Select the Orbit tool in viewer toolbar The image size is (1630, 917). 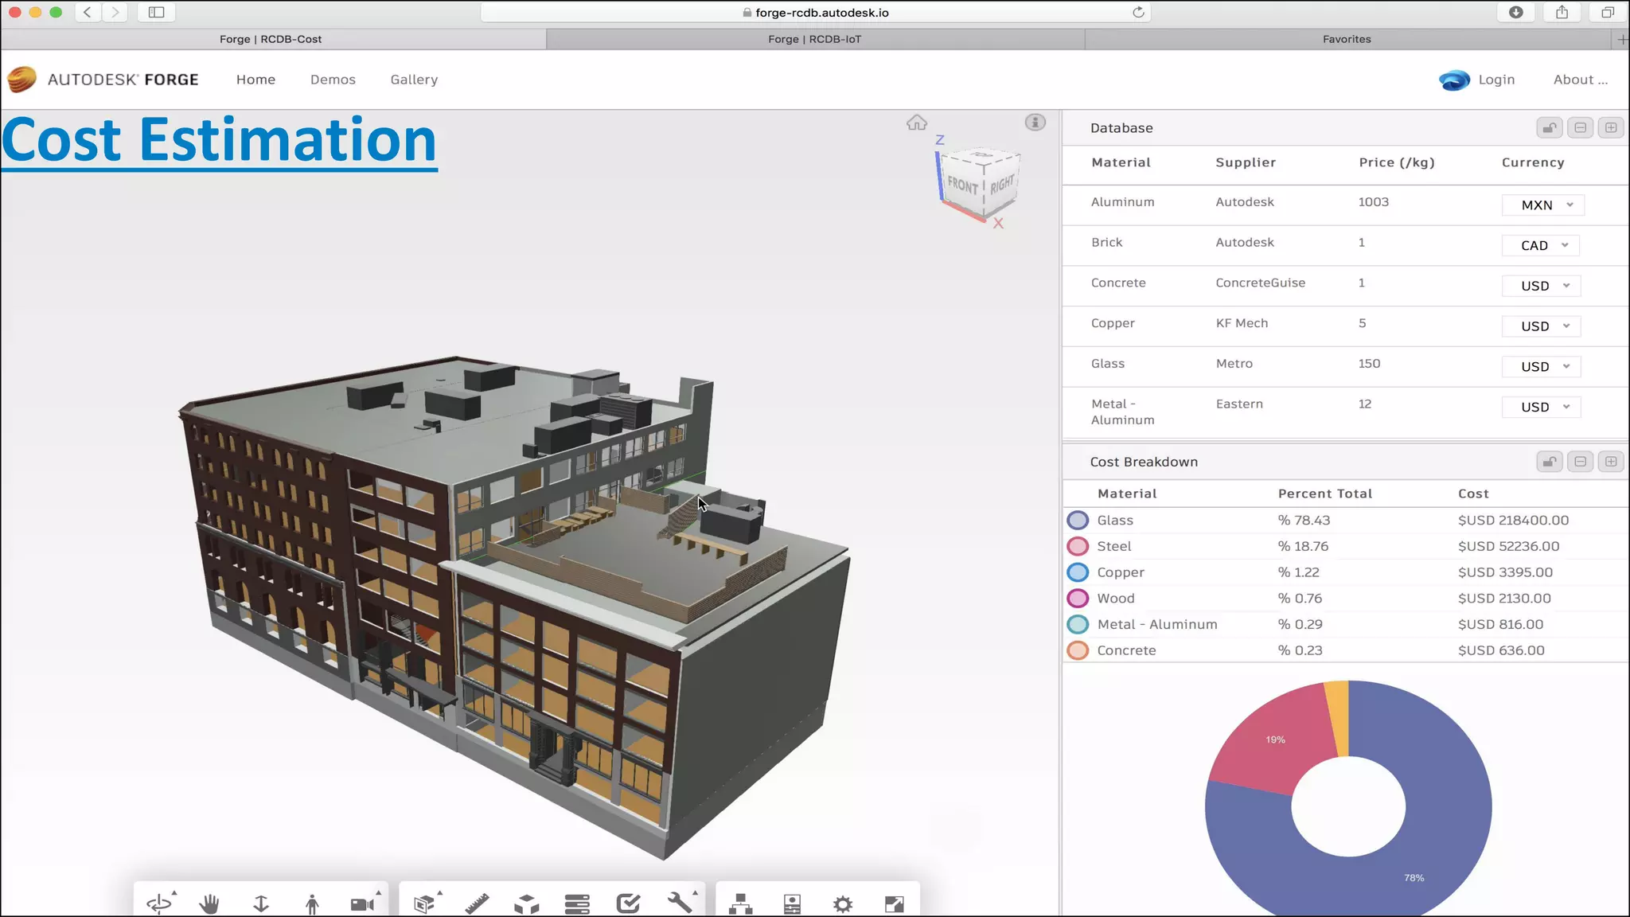[159, 903]
